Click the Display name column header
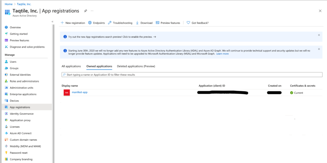 (x=70, y=86)
